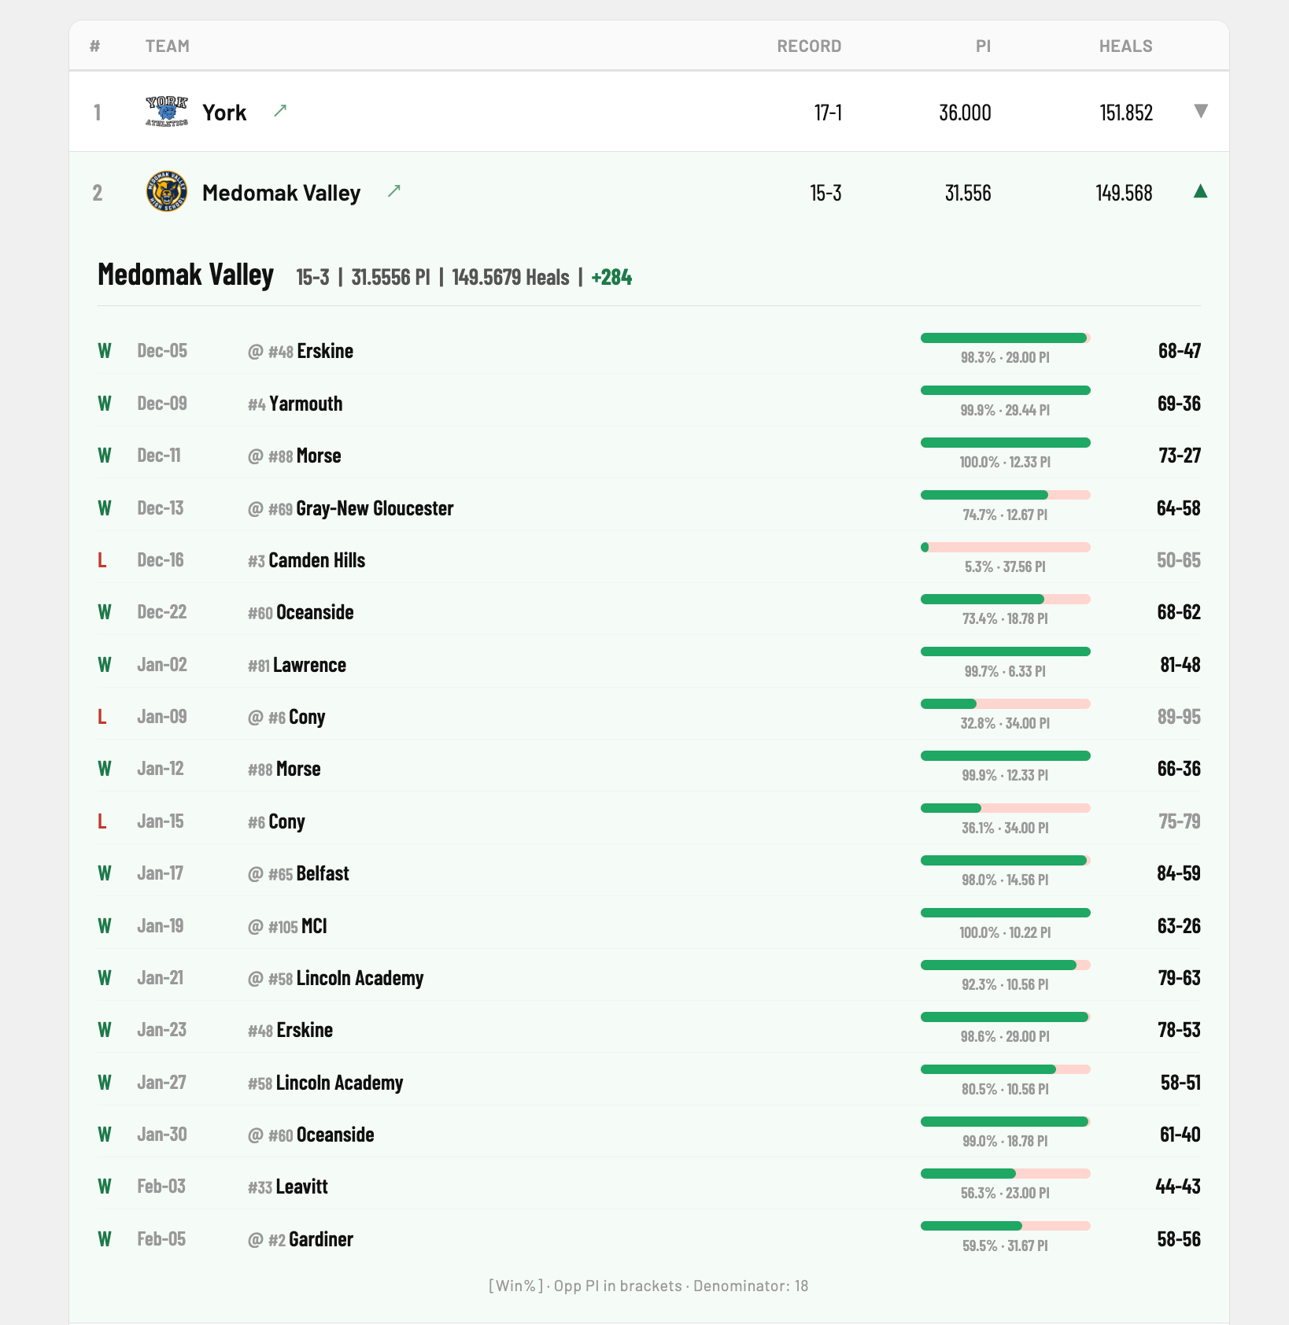Sort by the # rank column header

tap(95, 46)
